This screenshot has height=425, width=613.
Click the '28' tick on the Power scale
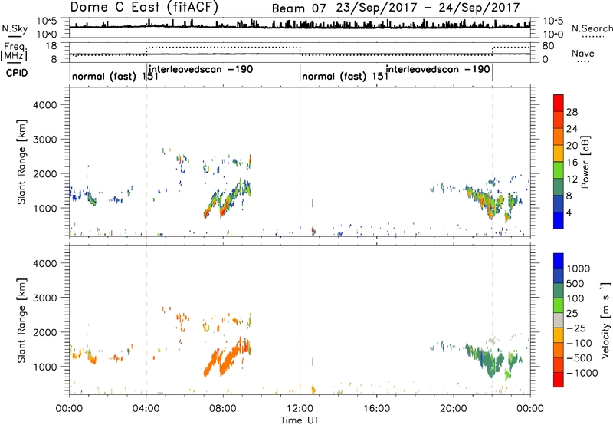pos(572,113)
